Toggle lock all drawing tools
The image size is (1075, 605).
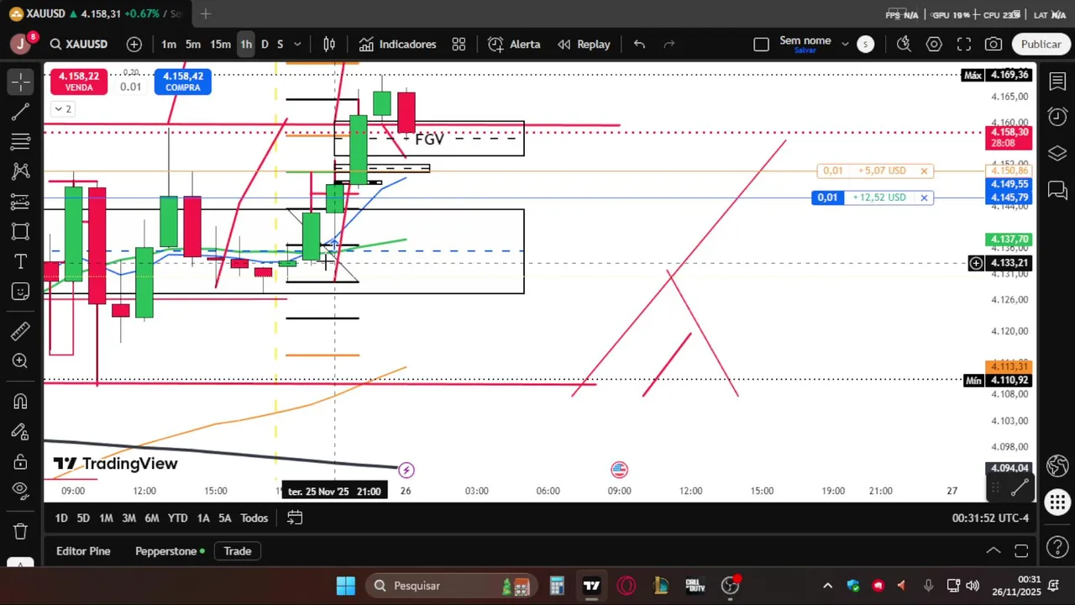21,462
